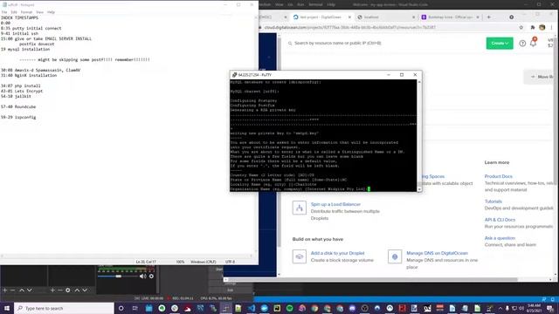Open the API & CLI Docs link

point(500,220)
